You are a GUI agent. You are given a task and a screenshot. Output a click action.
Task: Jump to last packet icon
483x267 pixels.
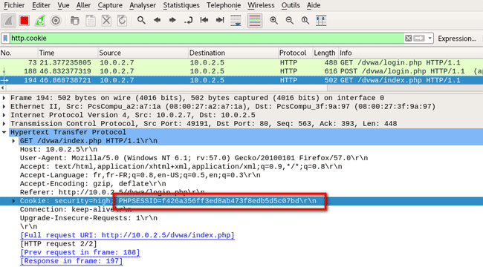220,20
